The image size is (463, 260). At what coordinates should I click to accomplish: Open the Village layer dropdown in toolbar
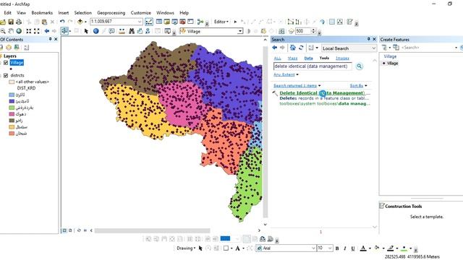(x=240, y=31)
